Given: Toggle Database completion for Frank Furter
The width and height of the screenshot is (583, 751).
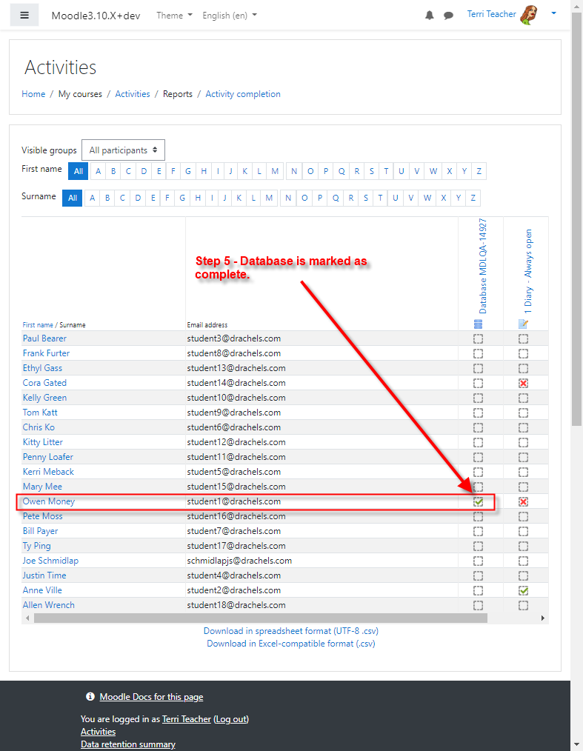Looking at the screenshot, I should point(478,353).
